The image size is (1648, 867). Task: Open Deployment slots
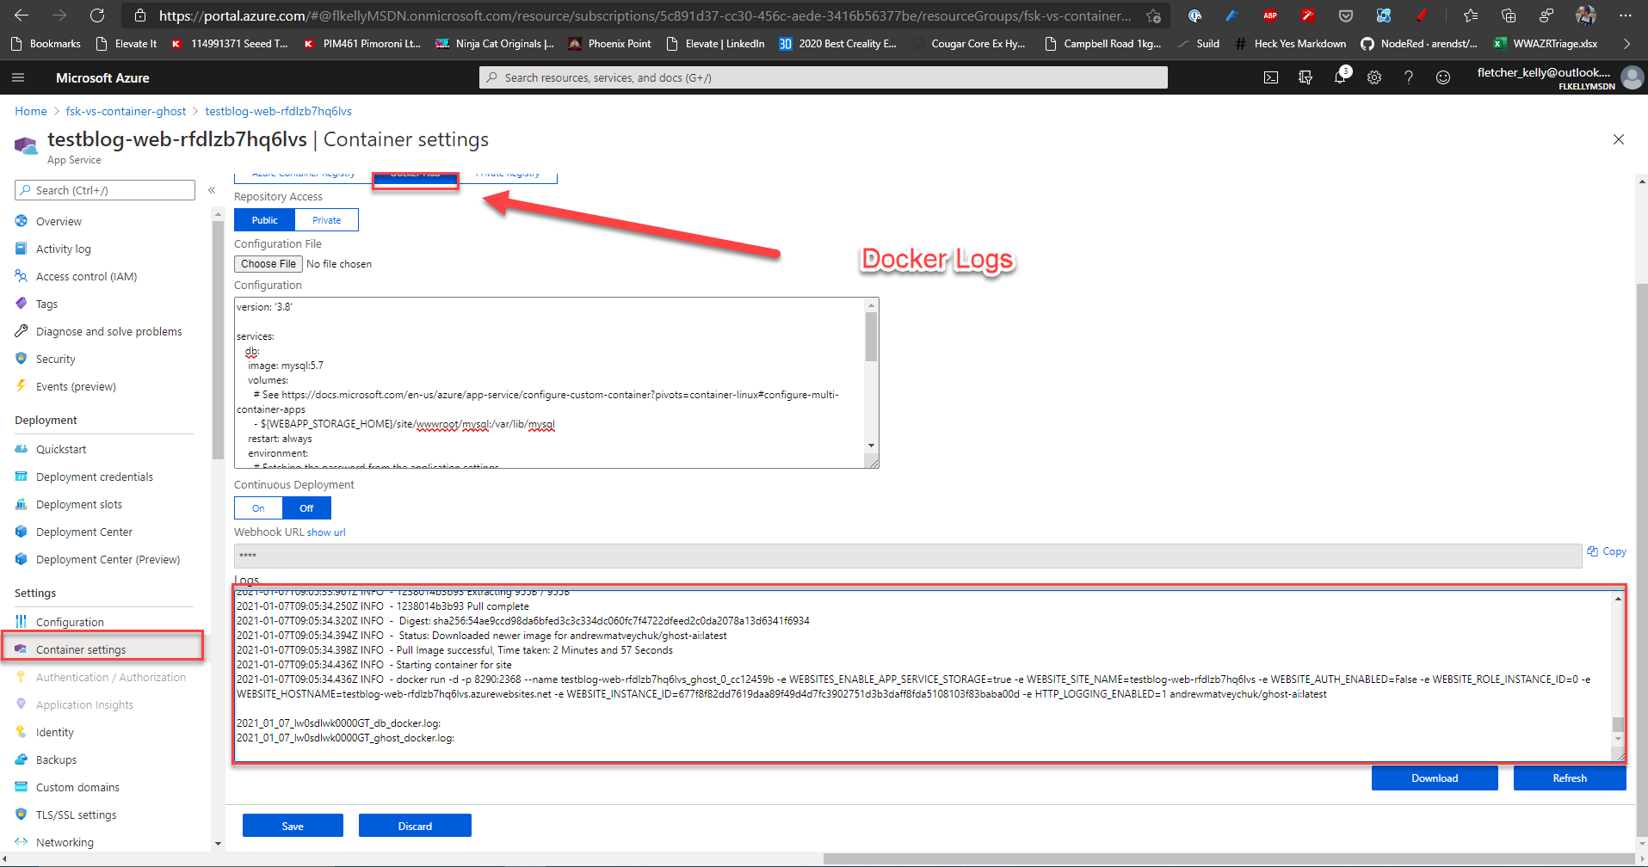point(79,504)
